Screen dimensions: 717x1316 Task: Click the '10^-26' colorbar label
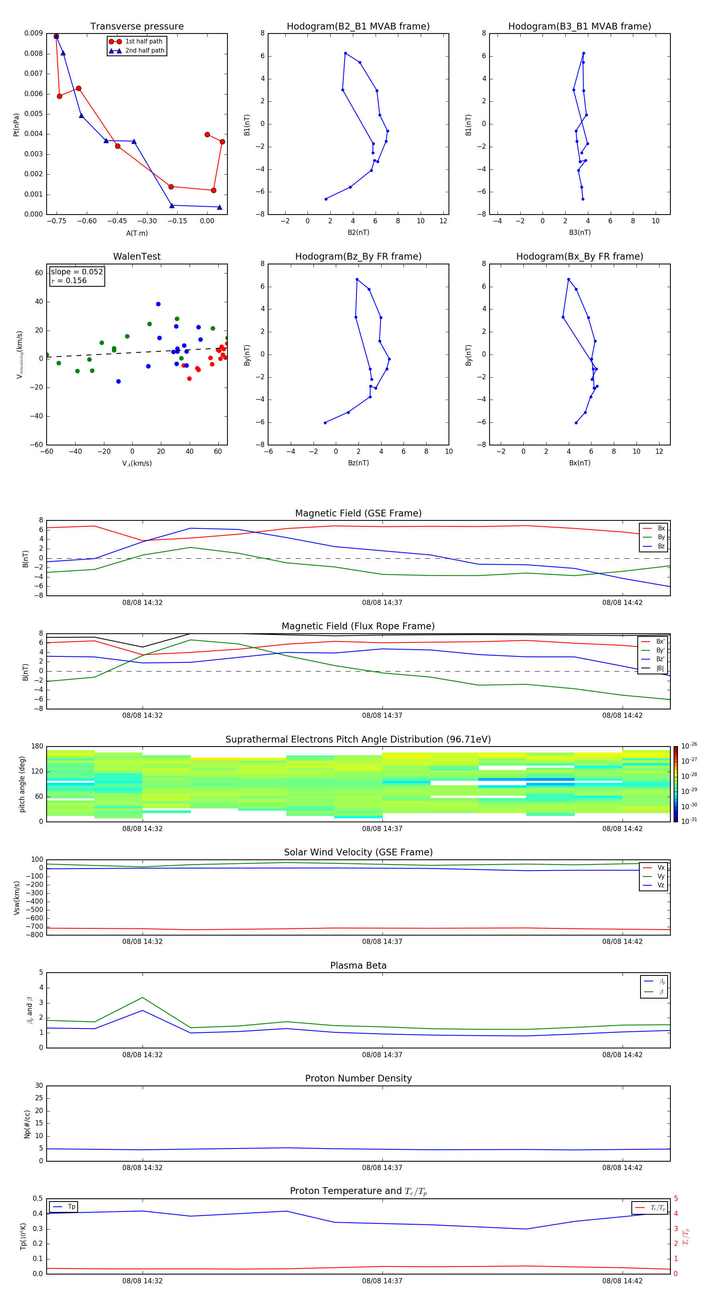(x=690, y=746)
